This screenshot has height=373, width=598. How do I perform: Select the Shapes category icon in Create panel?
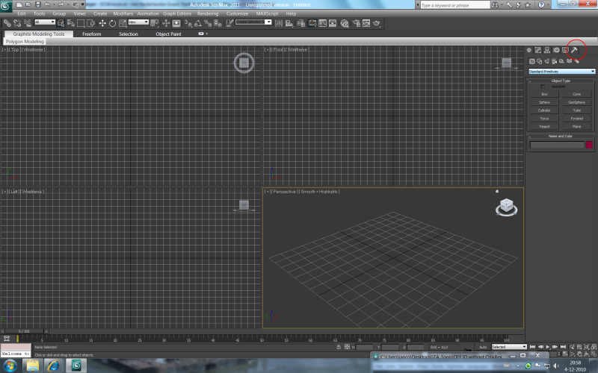pyautogui.click(x=539, y=61)
